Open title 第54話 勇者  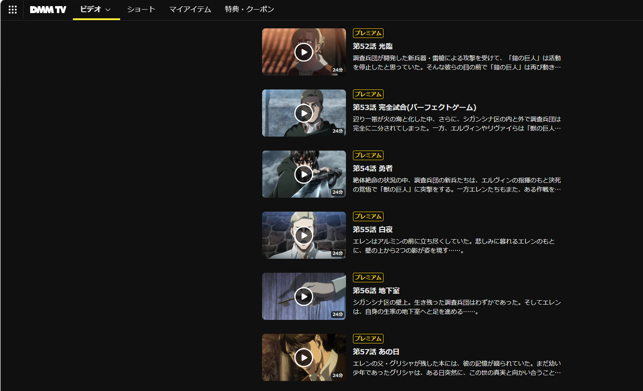(373, 168)
